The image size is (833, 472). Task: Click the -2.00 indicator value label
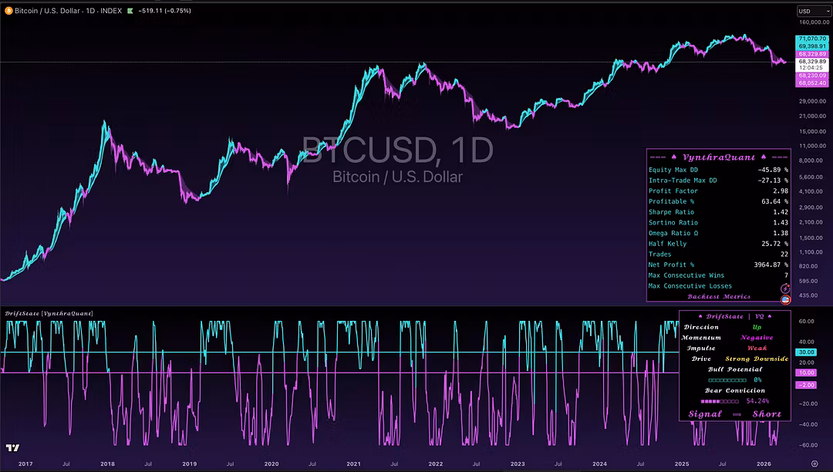[x=806, y=385]
